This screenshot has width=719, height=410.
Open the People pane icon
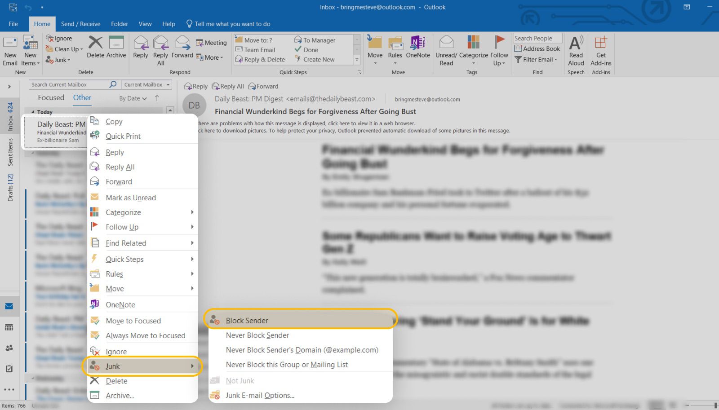click(9, 348)
